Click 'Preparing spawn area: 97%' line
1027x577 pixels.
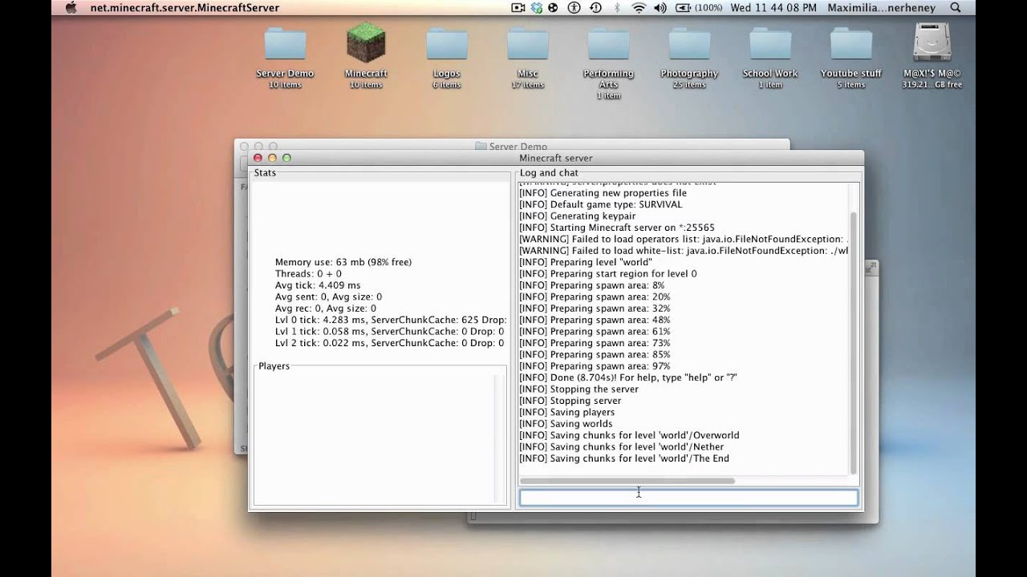click(595, 366)
